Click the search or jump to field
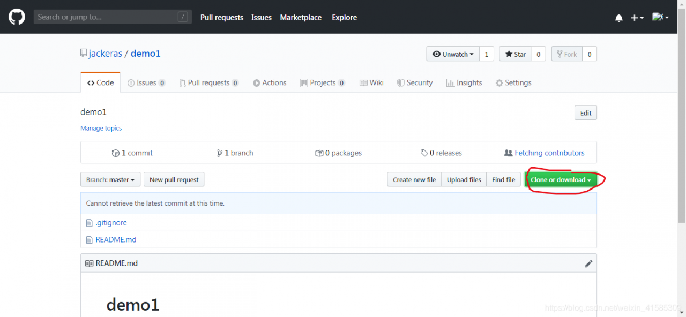This screenshot has width=686, height=317. pos(112,17)
